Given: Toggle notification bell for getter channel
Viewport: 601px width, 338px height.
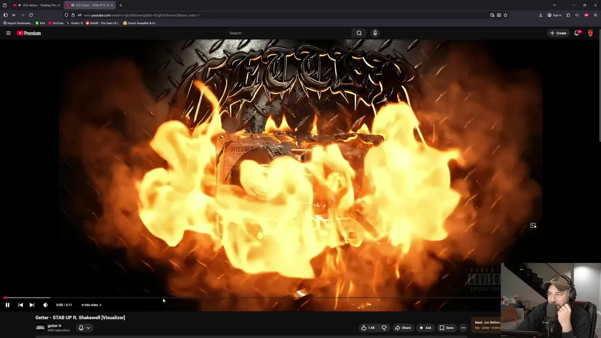Looking at the screenshot, I should coord(84,328).
